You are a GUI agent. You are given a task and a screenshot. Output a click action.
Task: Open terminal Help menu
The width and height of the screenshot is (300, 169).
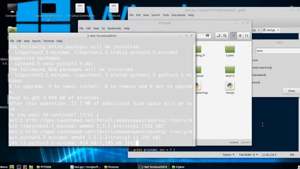point(60,41)
